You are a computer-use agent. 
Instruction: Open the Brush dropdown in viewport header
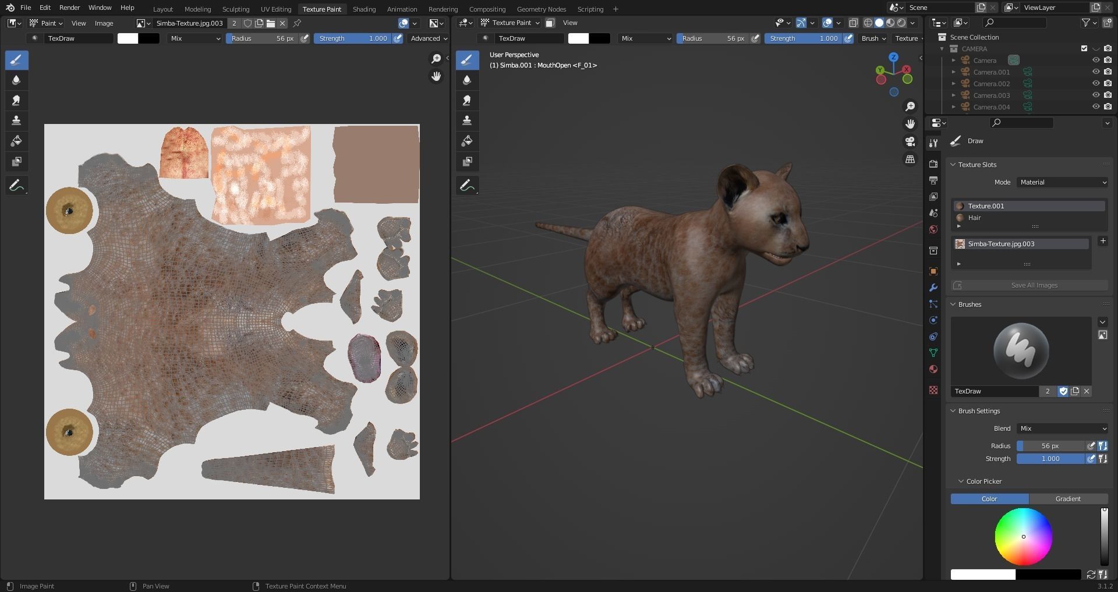(873, 38)
